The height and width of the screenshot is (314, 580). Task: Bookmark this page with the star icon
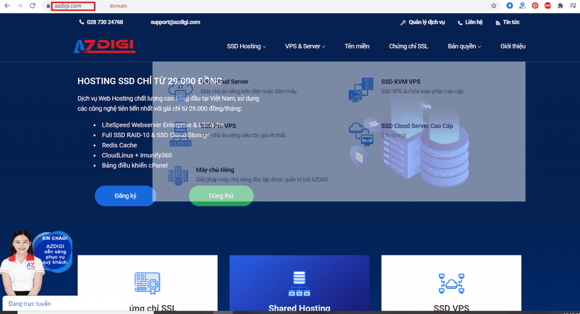[494, 6]
